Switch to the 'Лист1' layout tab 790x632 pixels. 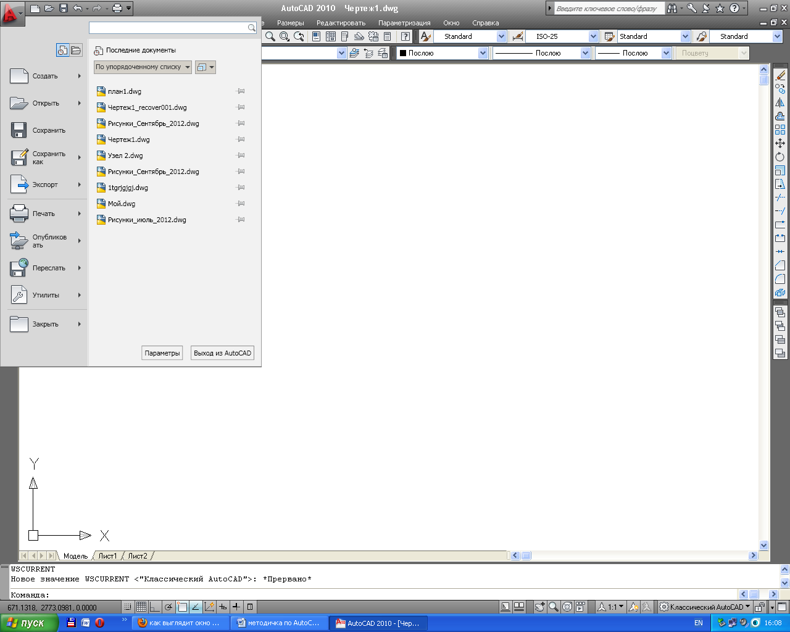107,556
